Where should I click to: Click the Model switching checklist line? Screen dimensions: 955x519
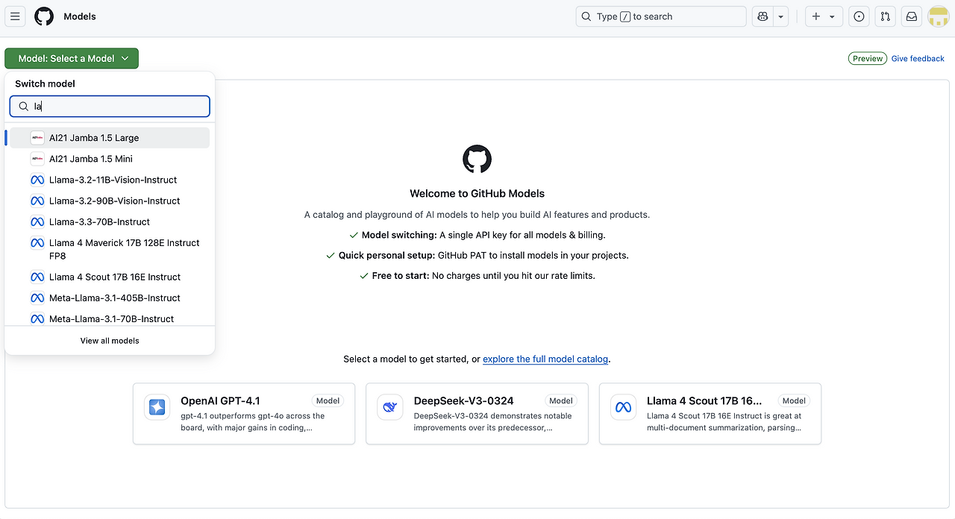click(x=477, y=235)
